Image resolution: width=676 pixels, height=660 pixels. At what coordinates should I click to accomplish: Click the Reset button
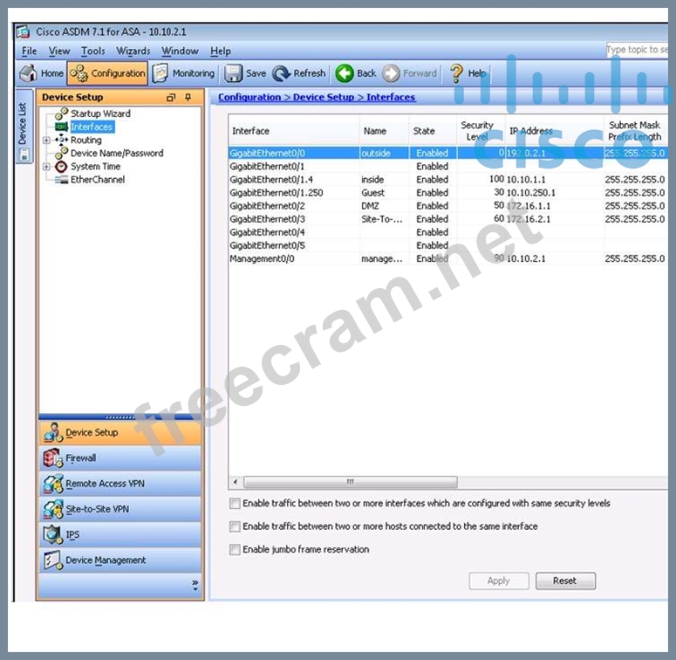tap(564, 581)
